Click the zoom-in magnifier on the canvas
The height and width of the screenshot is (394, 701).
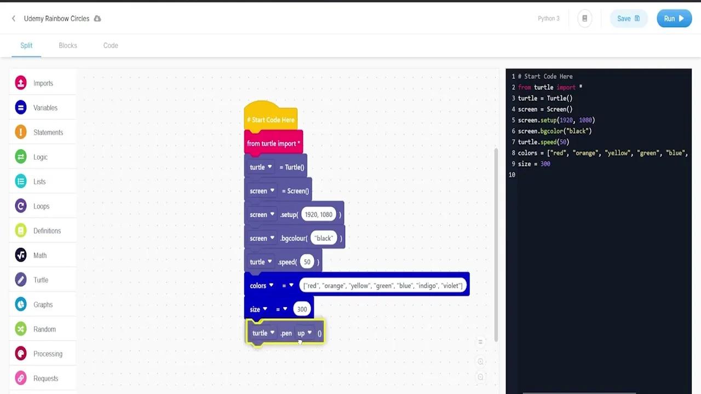click(480, 361)
